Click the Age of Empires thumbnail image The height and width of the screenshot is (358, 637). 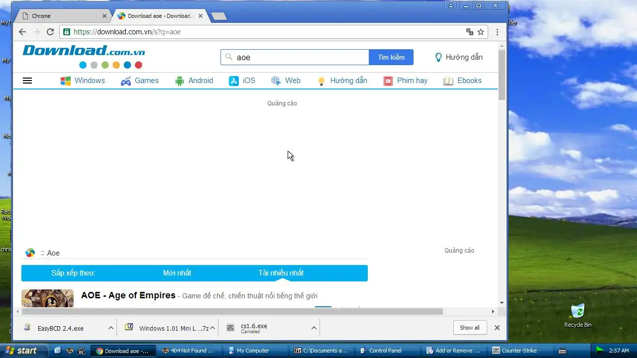(47, 298)
